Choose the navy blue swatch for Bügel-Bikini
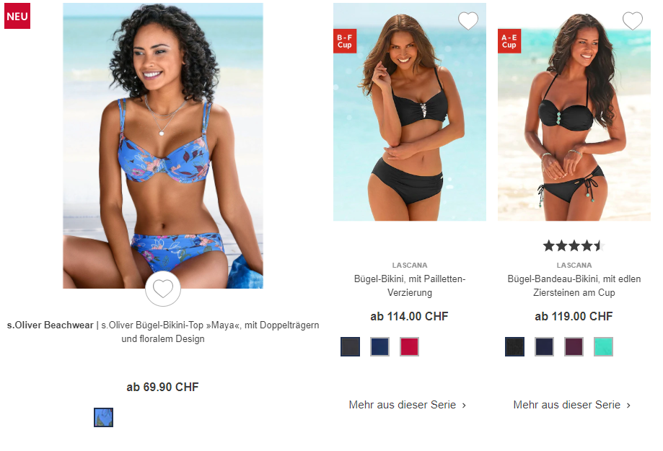The height and width of the screenshot is (451, 663). (x=379, y=346)
